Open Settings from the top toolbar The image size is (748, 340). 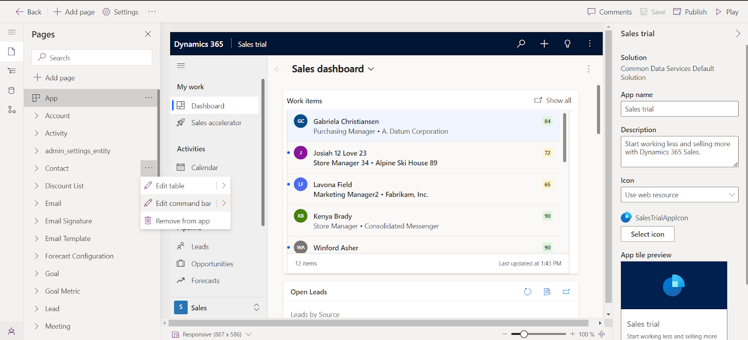click(x=121, y=12)
